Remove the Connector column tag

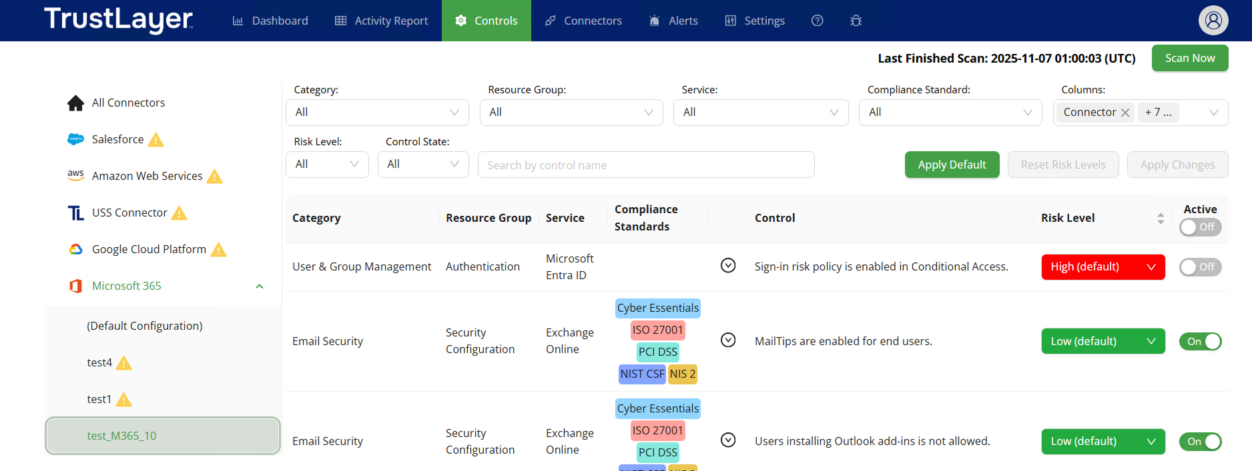point(1125,113)
